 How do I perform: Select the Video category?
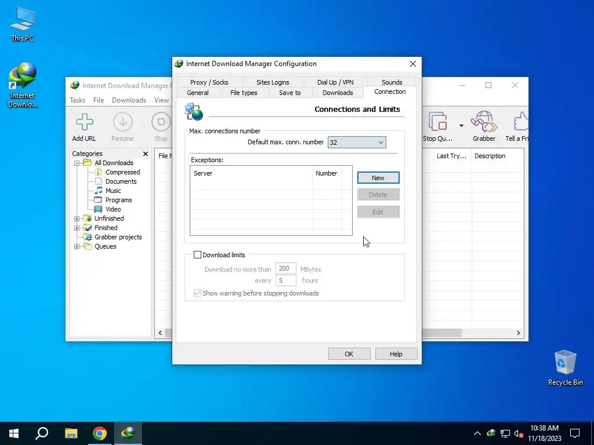113,209
